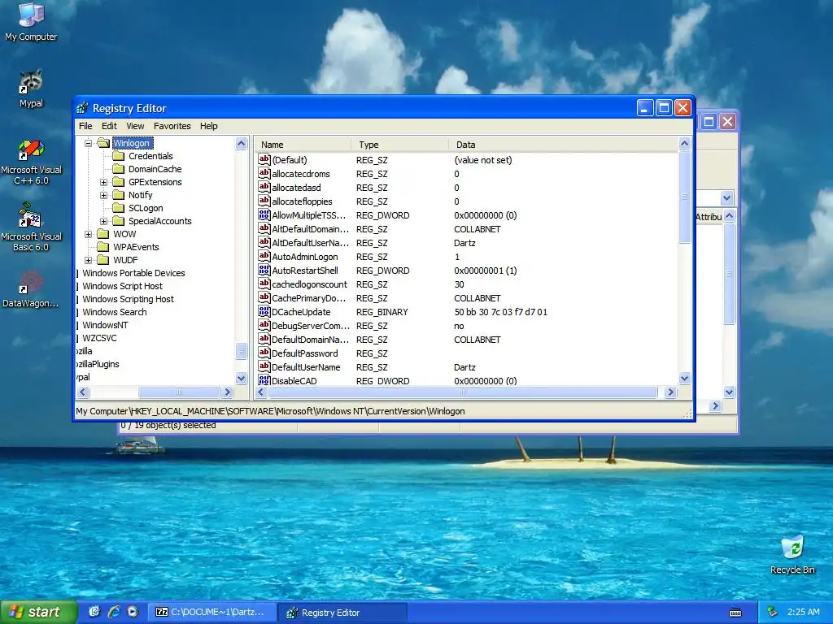Expand the Notify node
The height and width of the screenshot is (624, 833).
point(103,195)
